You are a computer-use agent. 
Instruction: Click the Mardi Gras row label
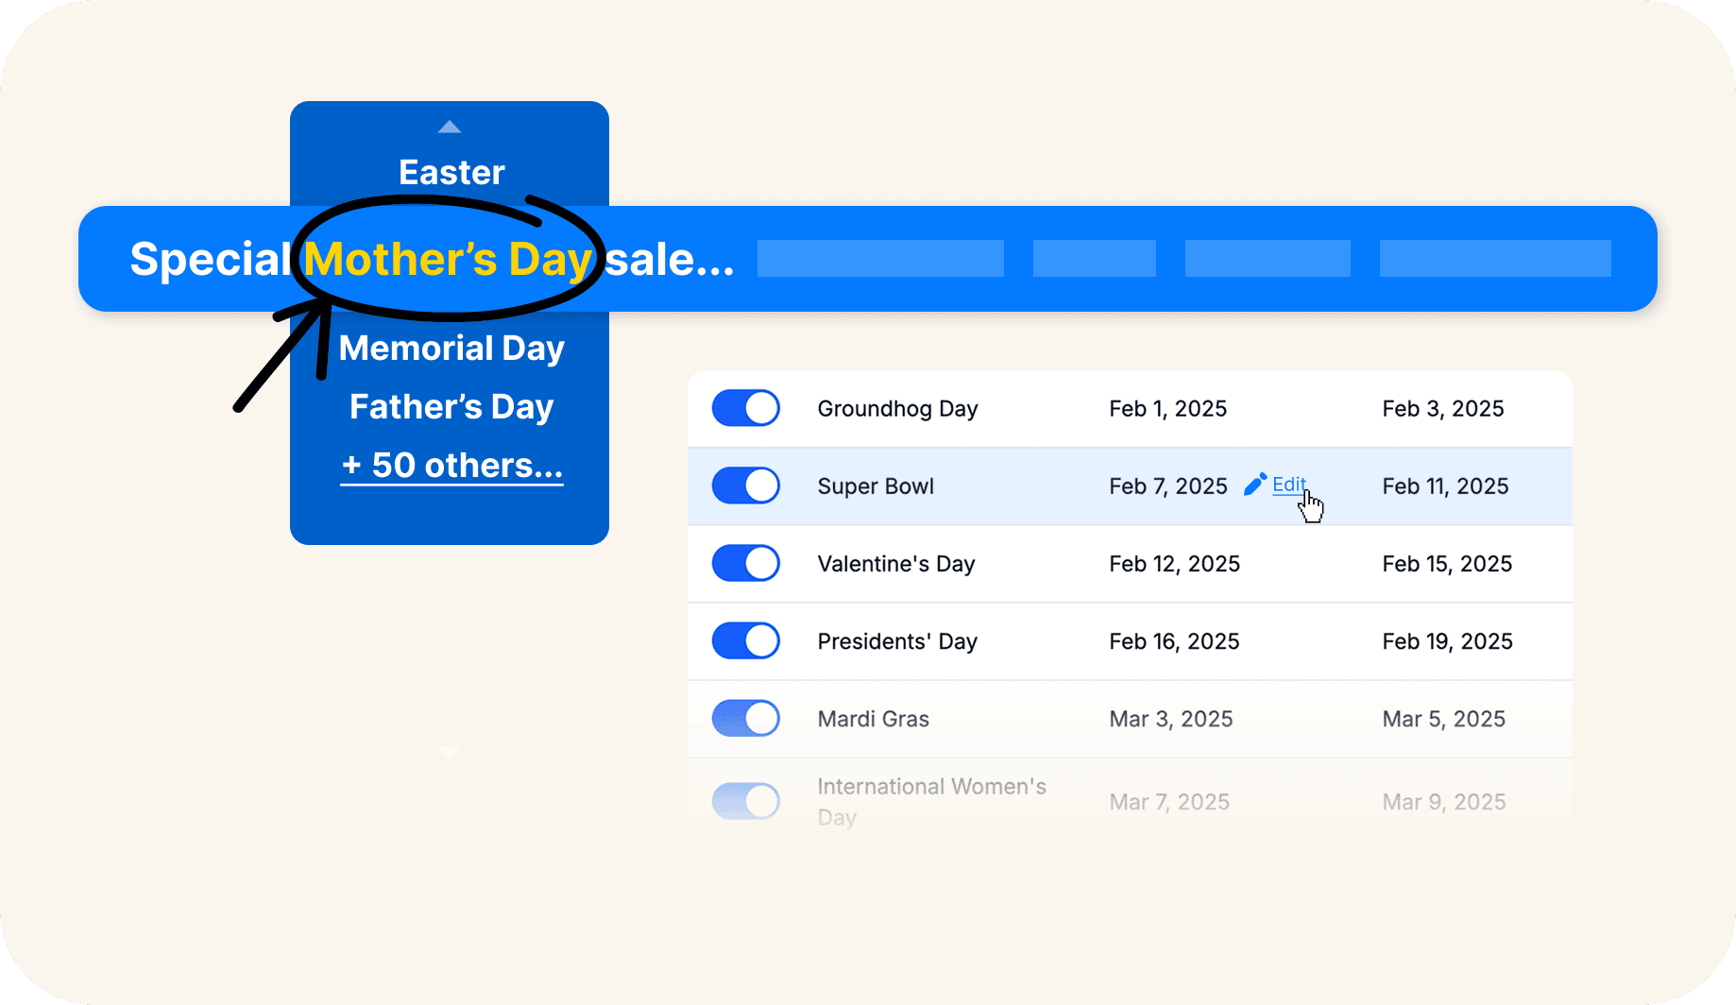pyautogui.click(x=873, y=719)
